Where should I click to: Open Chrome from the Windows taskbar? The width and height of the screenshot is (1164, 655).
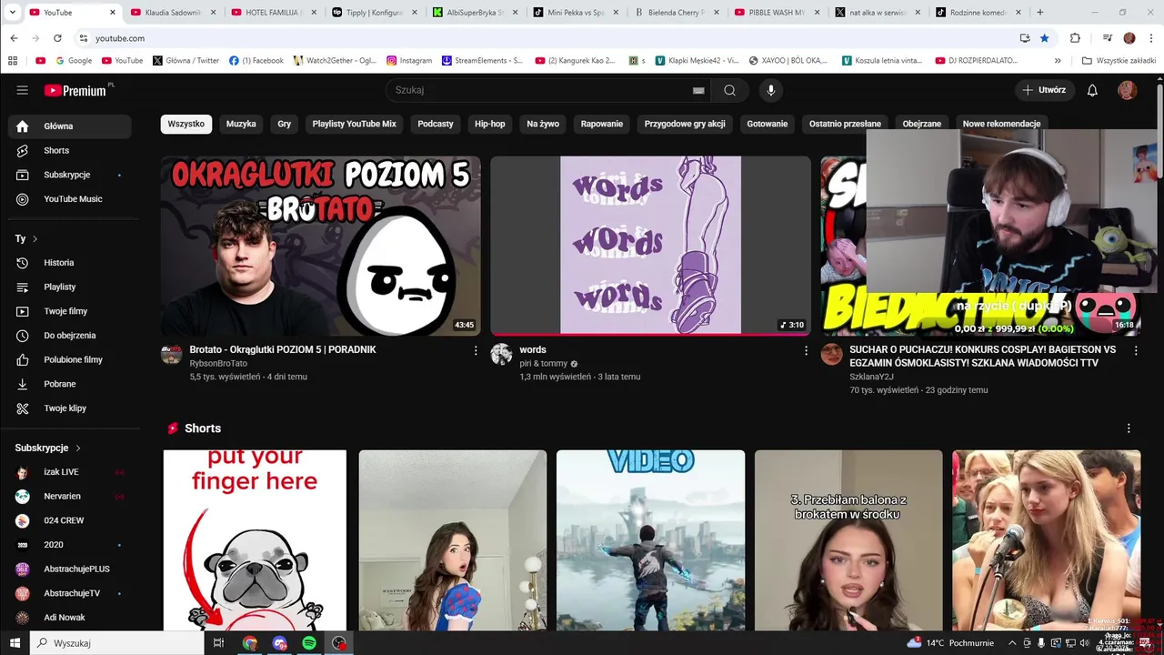pyautogui.click(x=249, y=643)
